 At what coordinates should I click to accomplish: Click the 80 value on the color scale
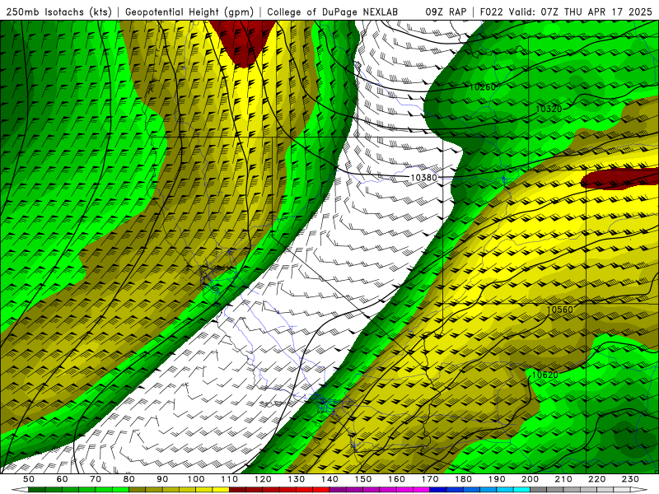click(129, 479)
